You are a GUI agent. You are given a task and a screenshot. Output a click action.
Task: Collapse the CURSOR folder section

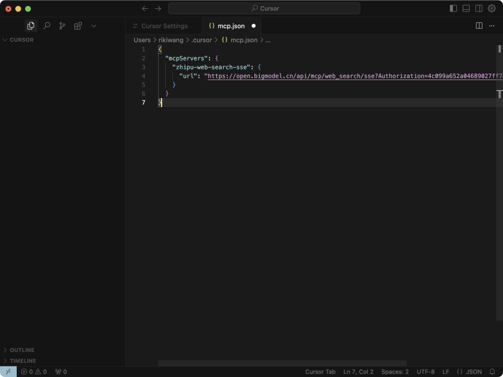pyautogui.click(x=62, y=40)
